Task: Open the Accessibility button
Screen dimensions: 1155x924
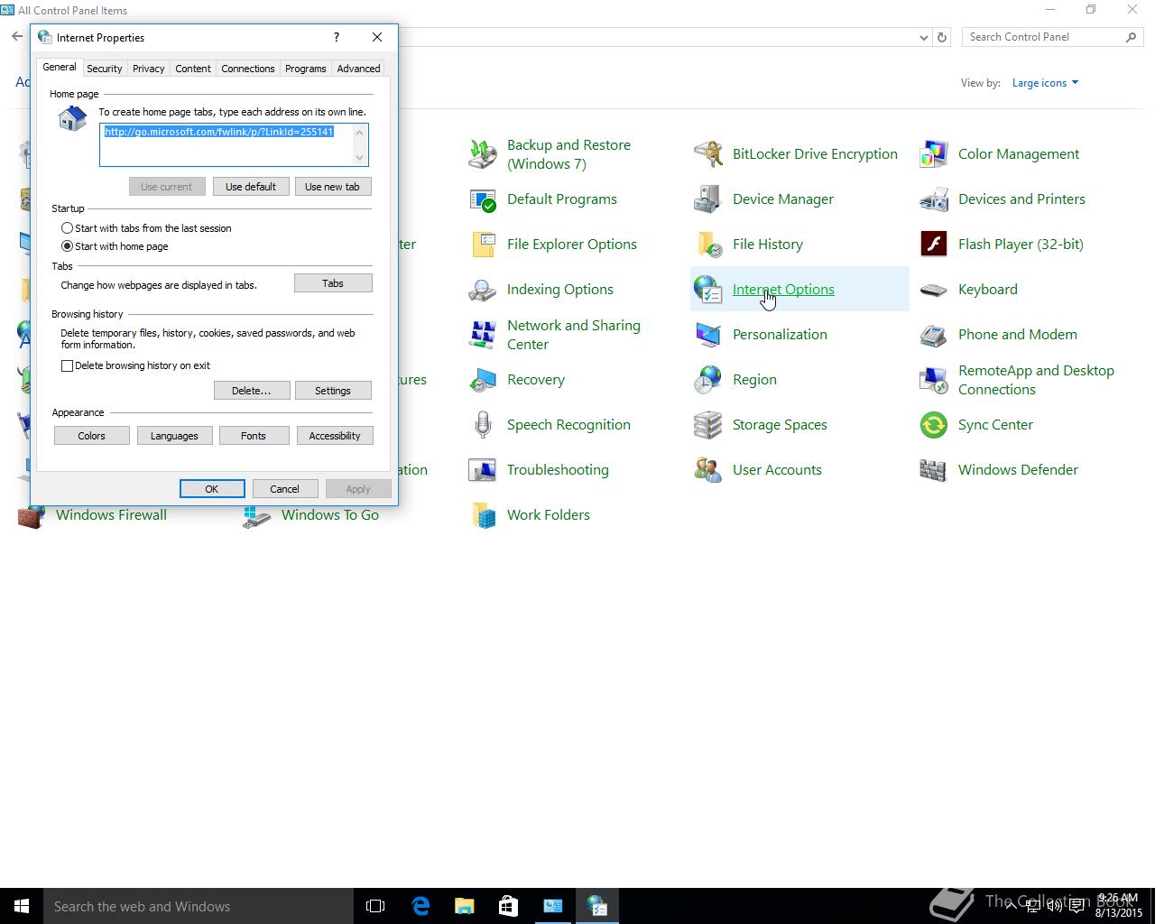Action: coord(335,436)
